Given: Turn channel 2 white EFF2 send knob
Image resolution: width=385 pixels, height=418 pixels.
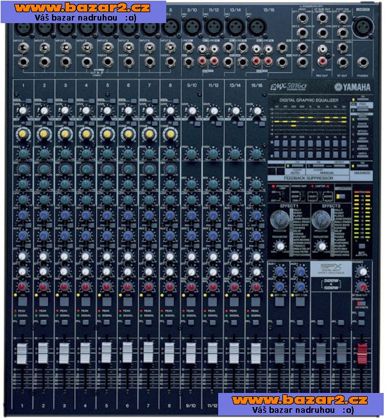Looking at the screenshot, I should (44, 272).
